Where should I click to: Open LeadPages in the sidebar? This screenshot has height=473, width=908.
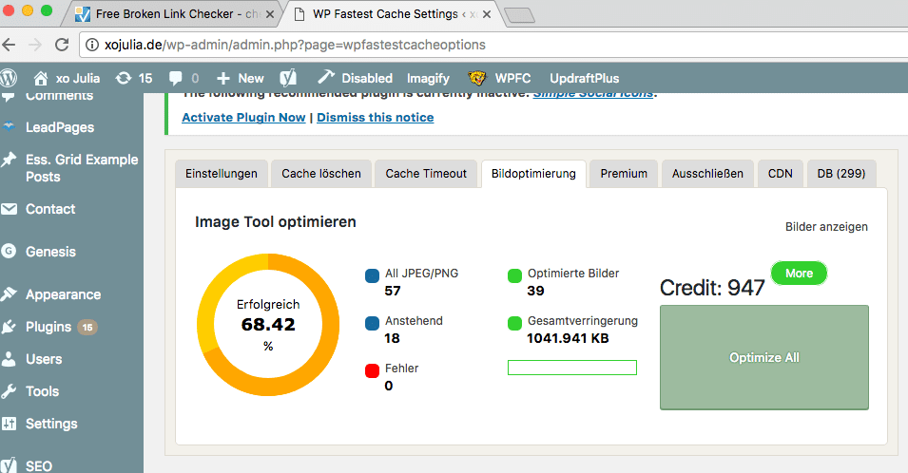(60, 127)
